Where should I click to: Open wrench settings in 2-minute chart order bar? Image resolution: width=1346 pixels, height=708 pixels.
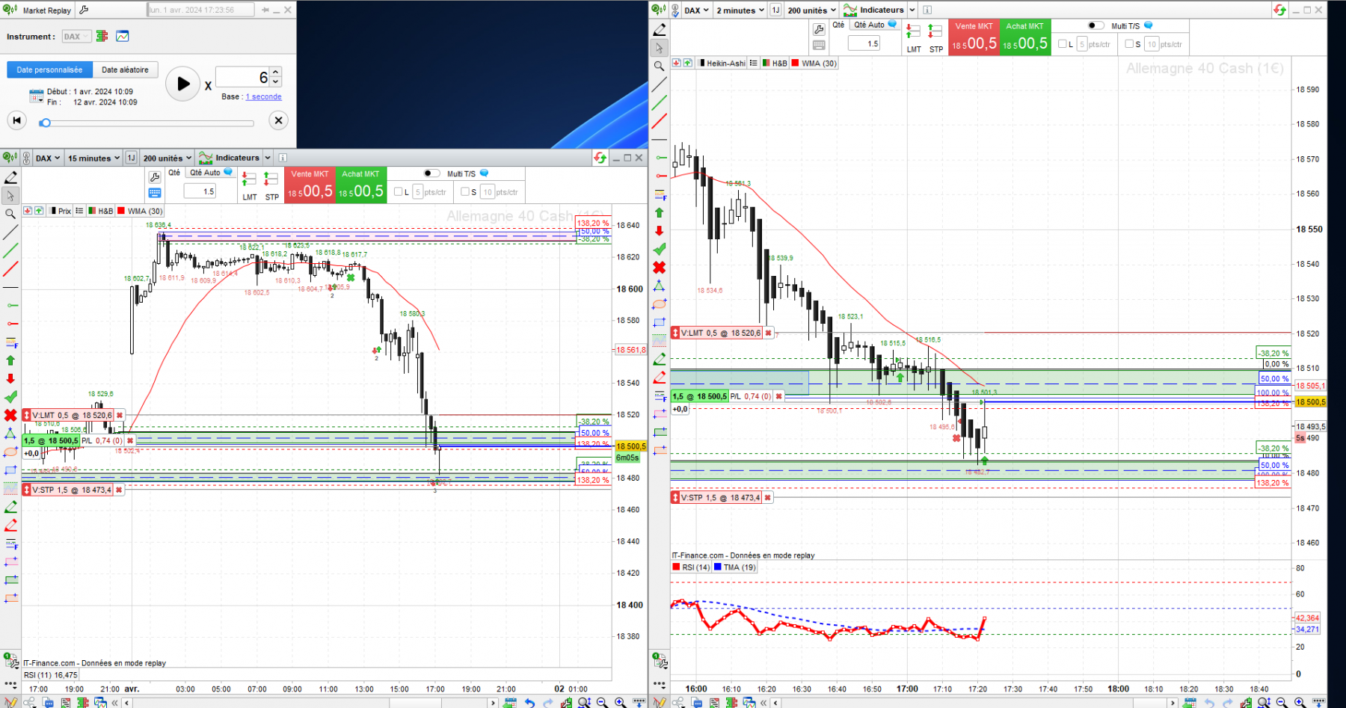click(x=819, y=29)
